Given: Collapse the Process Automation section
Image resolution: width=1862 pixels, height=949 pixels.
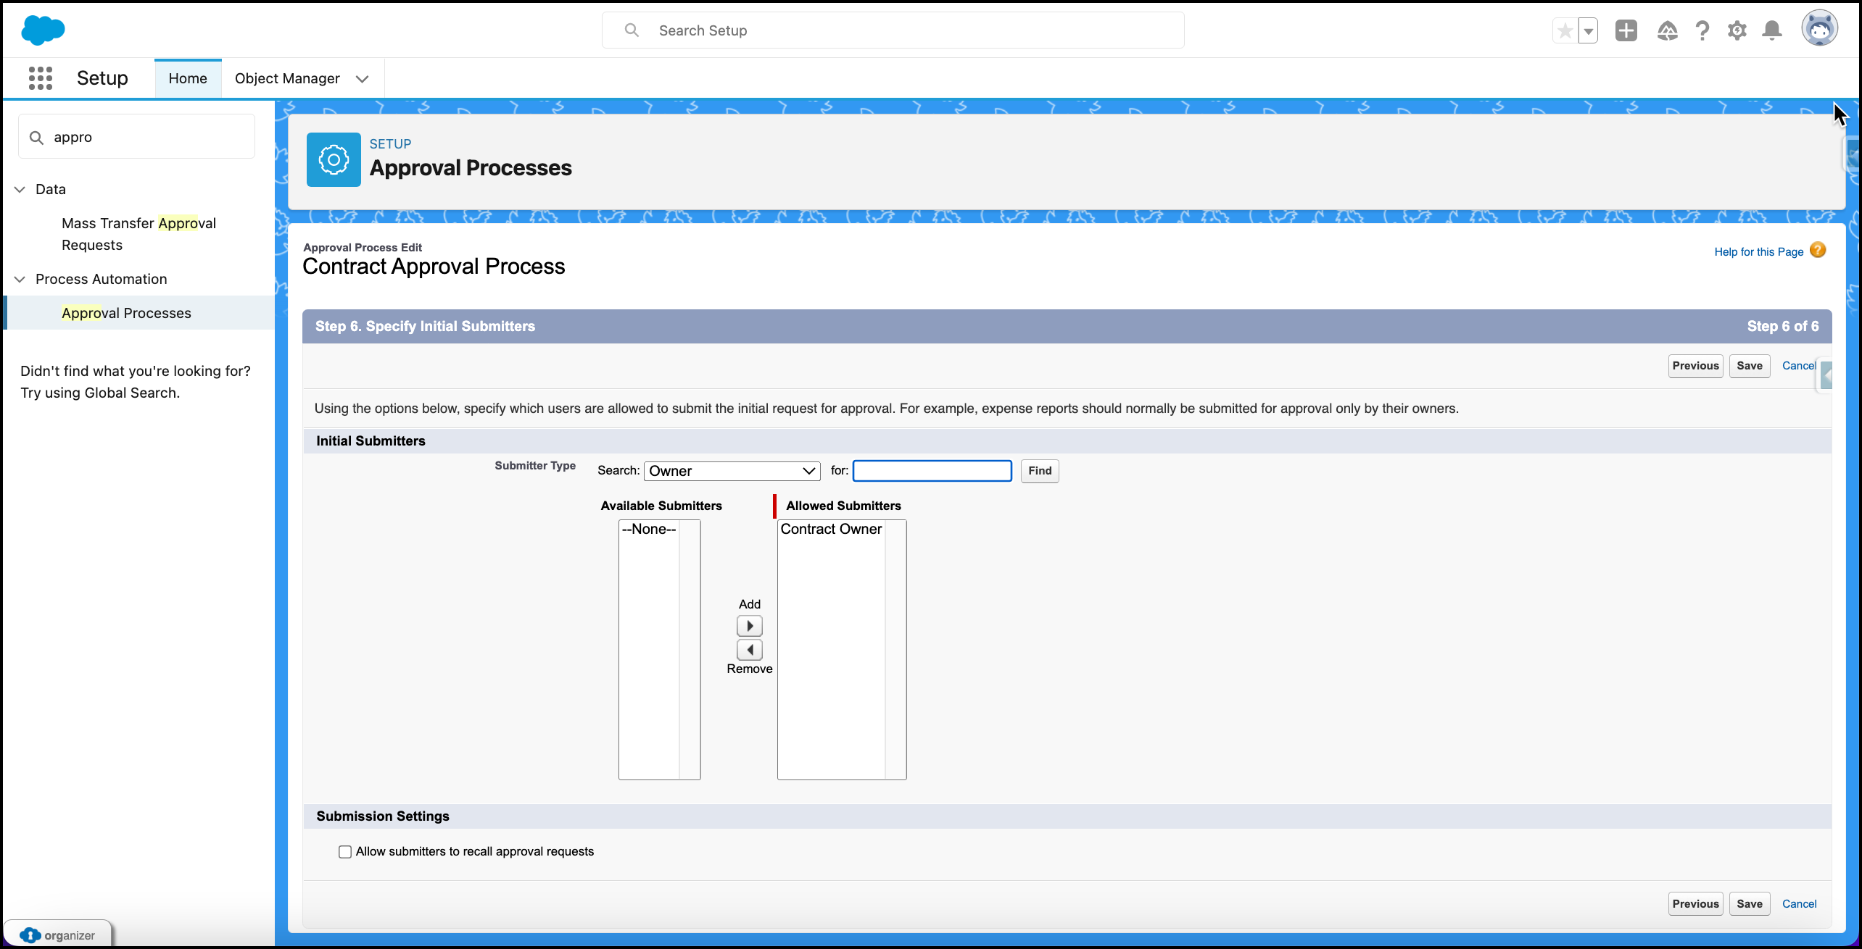Looking at the screenshot, I should click(20, 280).
